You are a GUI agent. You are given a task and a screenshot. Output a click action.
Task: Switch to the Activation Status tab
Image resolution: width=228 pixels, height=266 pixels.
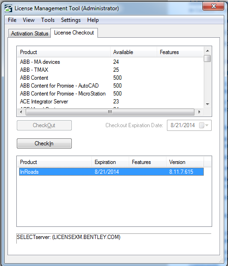pos(29,34)
